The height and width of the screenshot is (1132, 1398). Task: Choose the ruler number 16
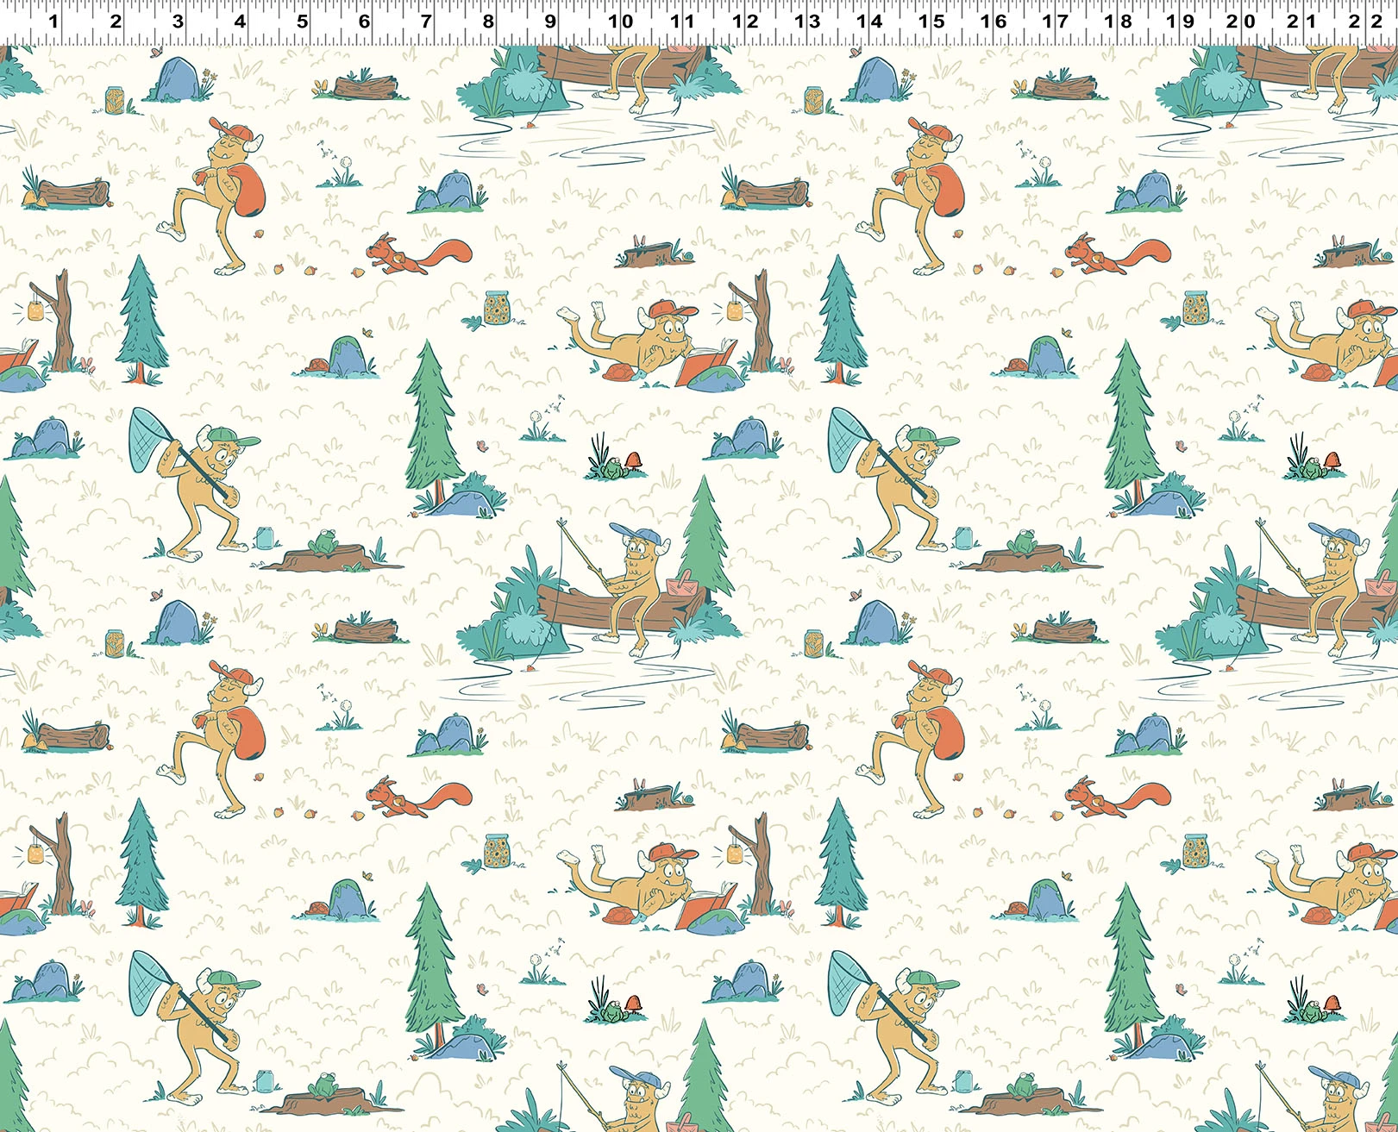[x=994, y=21]
